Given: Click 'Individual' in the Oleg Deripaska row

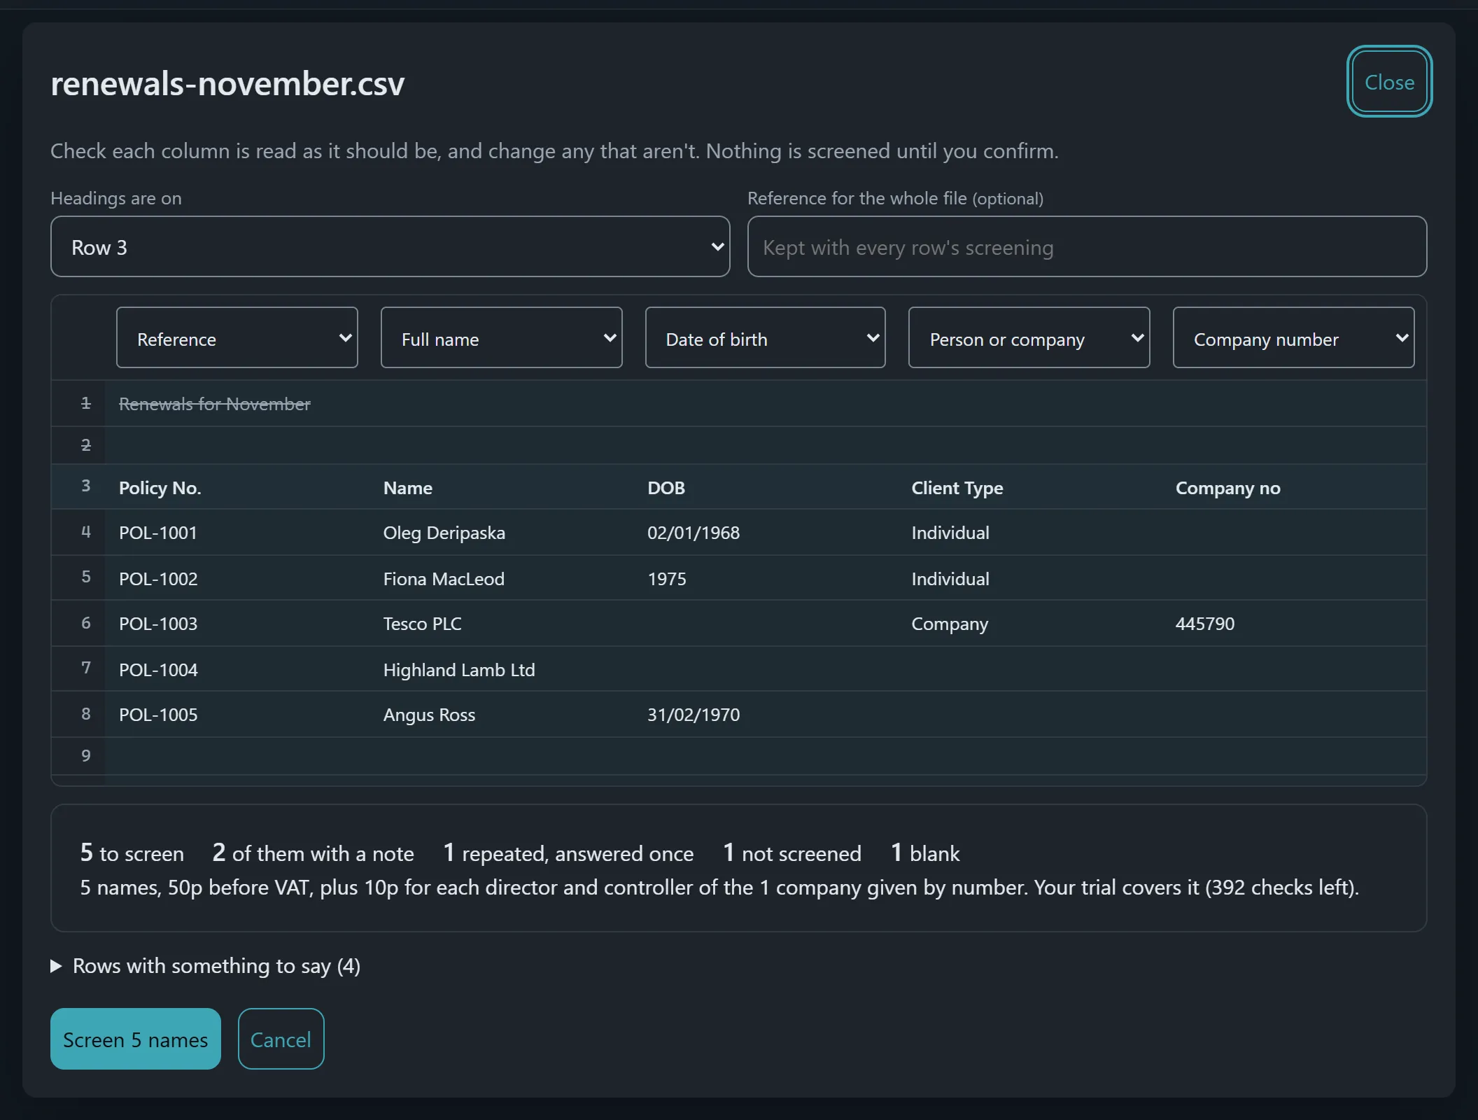Looking at the screenshot, I should 950,533.
